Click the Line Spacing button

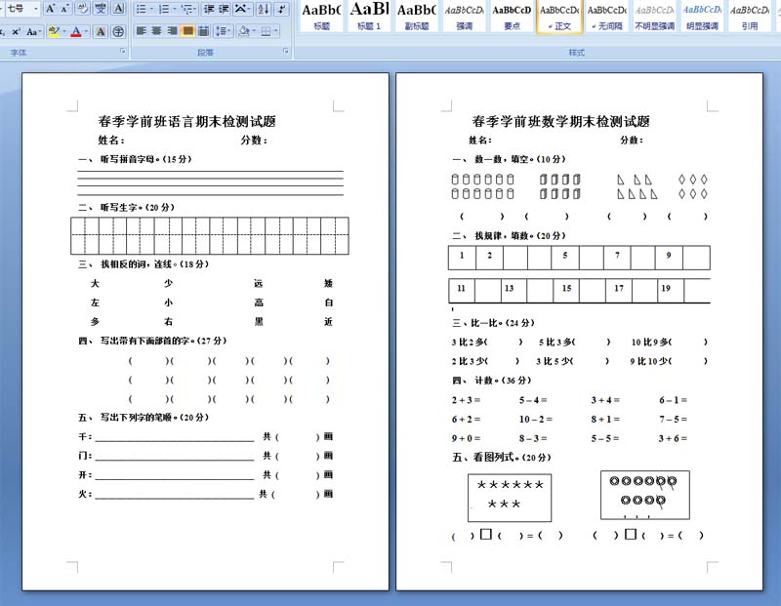[x=223, y=31]
